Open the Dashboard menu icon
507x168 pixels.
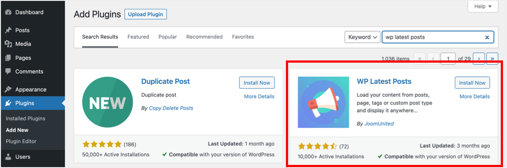8,12
